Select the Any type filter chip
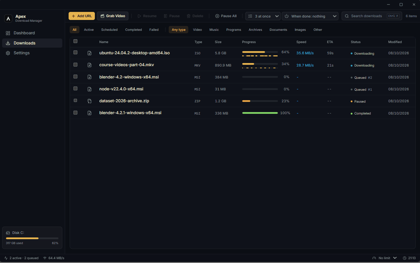Viewport: 420px width, 263px height. click(178, 30)
